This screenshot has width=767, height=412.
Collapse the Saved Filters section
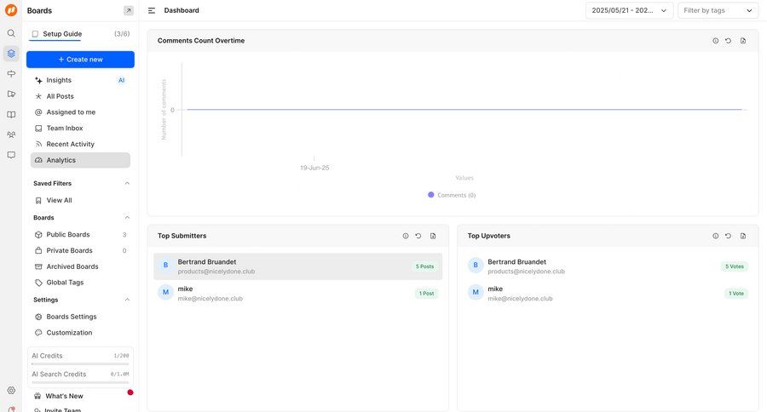pyautogui.click(x=127, y=183)
